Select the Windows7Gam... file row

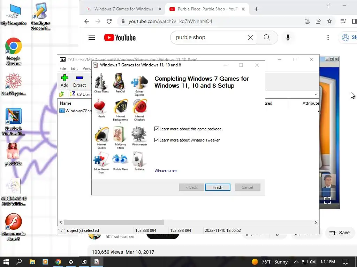(76, 111)
